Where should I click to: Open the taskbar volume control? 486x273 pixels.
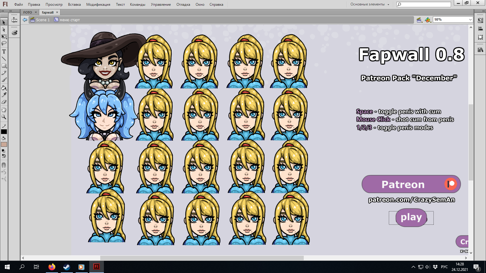(x=428, y=267)
